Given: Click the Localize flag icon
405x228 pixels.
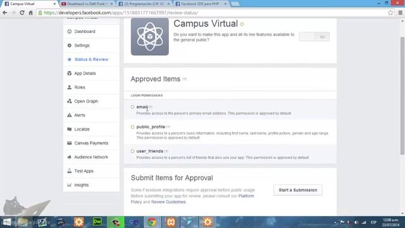Looking at the screenshot, I should pos(69,129).
